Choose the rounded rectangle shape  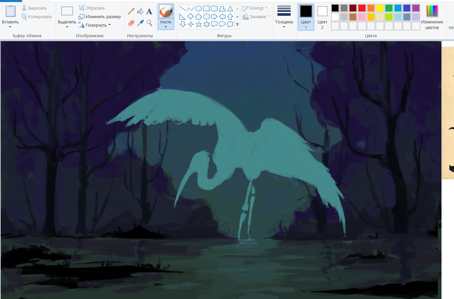(x=214, y=9)
